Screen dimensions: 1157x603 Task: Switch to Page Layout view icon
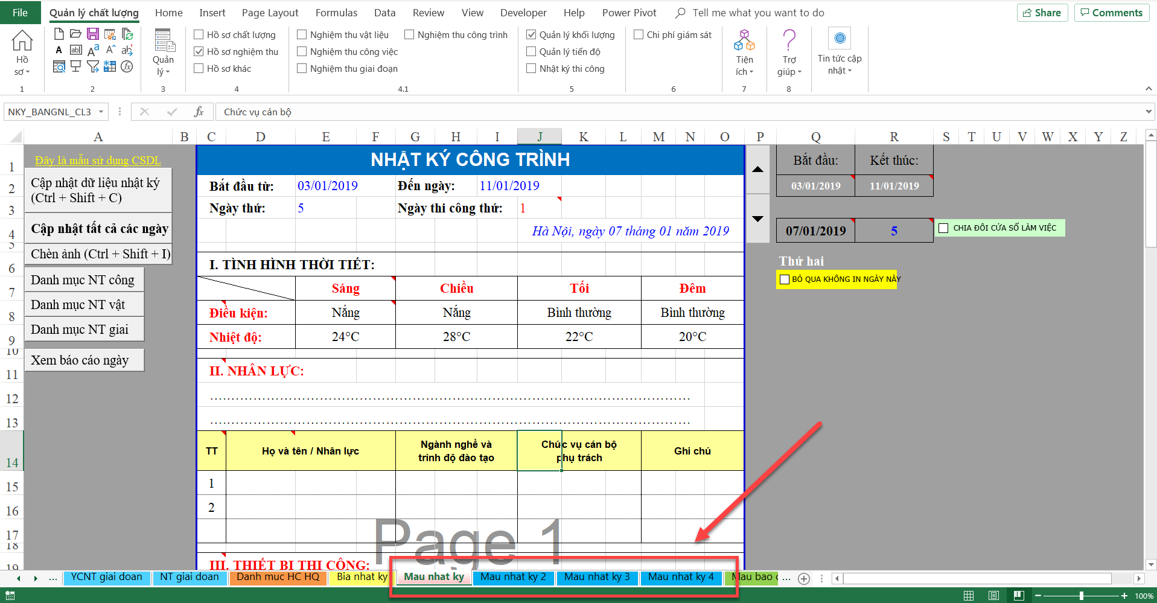(993, 596)
